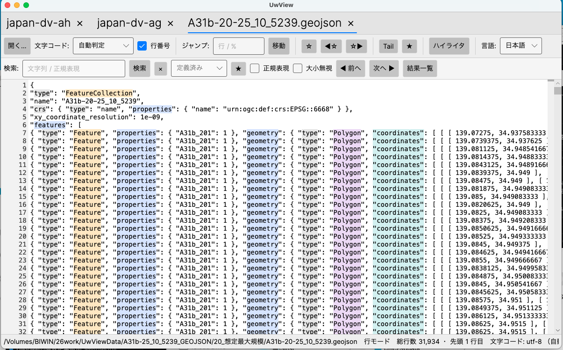
Task: Click the 移動 jump button
Action: (x=279, y=46)
